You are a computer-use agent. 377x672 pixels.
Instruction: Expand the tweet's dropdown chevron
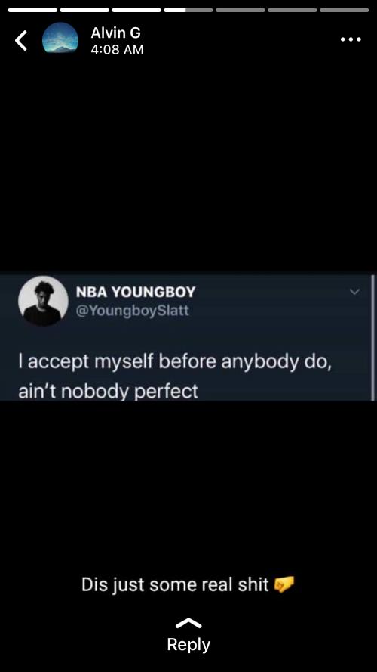click(x=354, y=292)
